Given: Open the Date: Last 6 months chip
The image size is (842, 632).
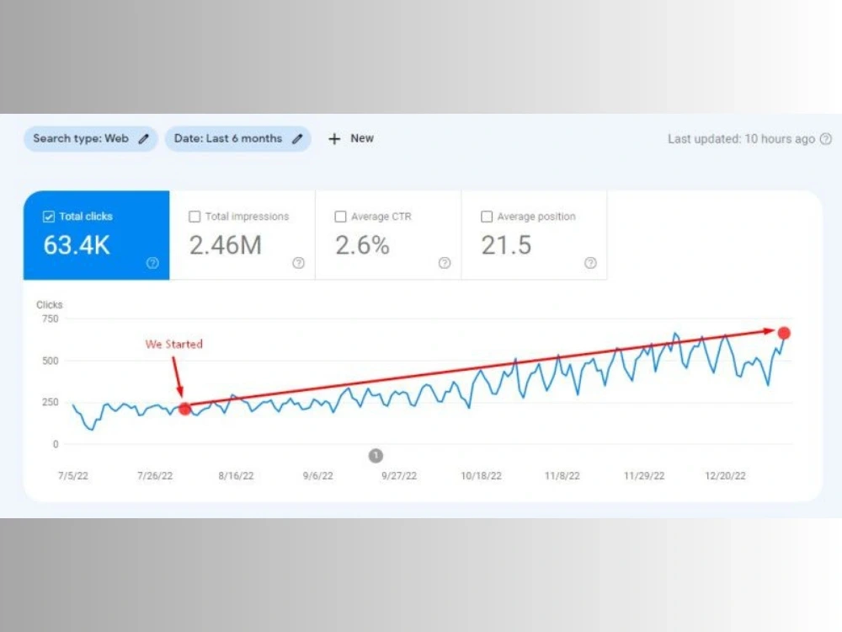Looking at the screenshot, I should click(238, 139).
